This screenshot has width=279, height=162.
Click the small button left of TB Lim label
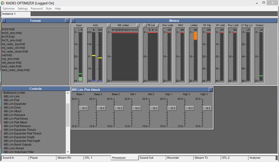click(145, 25)
